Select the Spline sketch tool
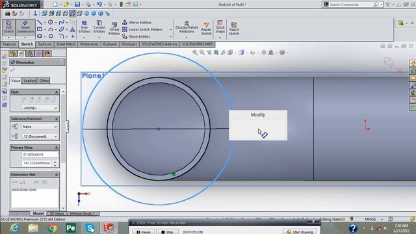Viewport: 416px width, 234px height. click(x=62, y=22)
